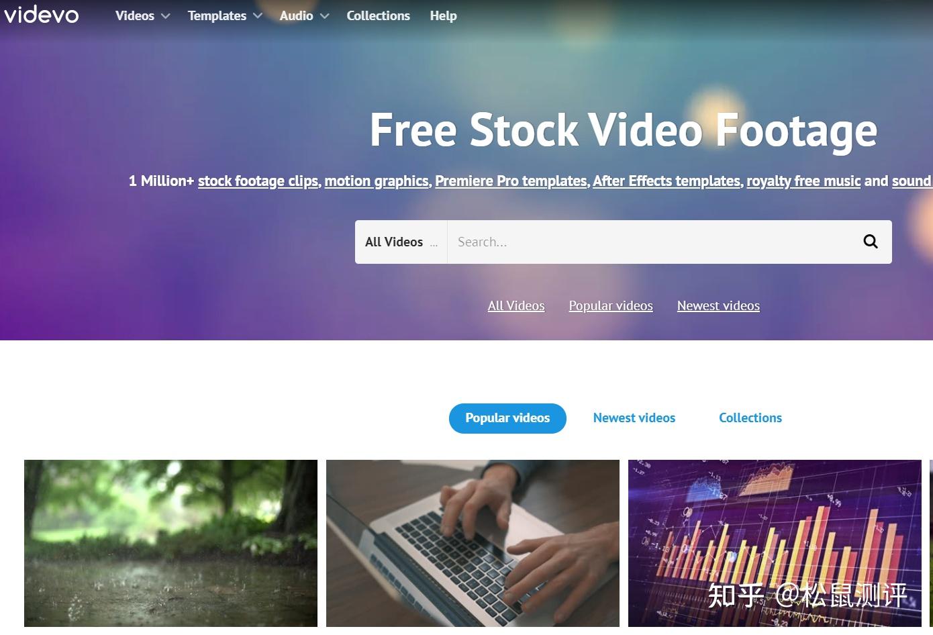Switch to the Collections tab below banner

coord(750,418)
